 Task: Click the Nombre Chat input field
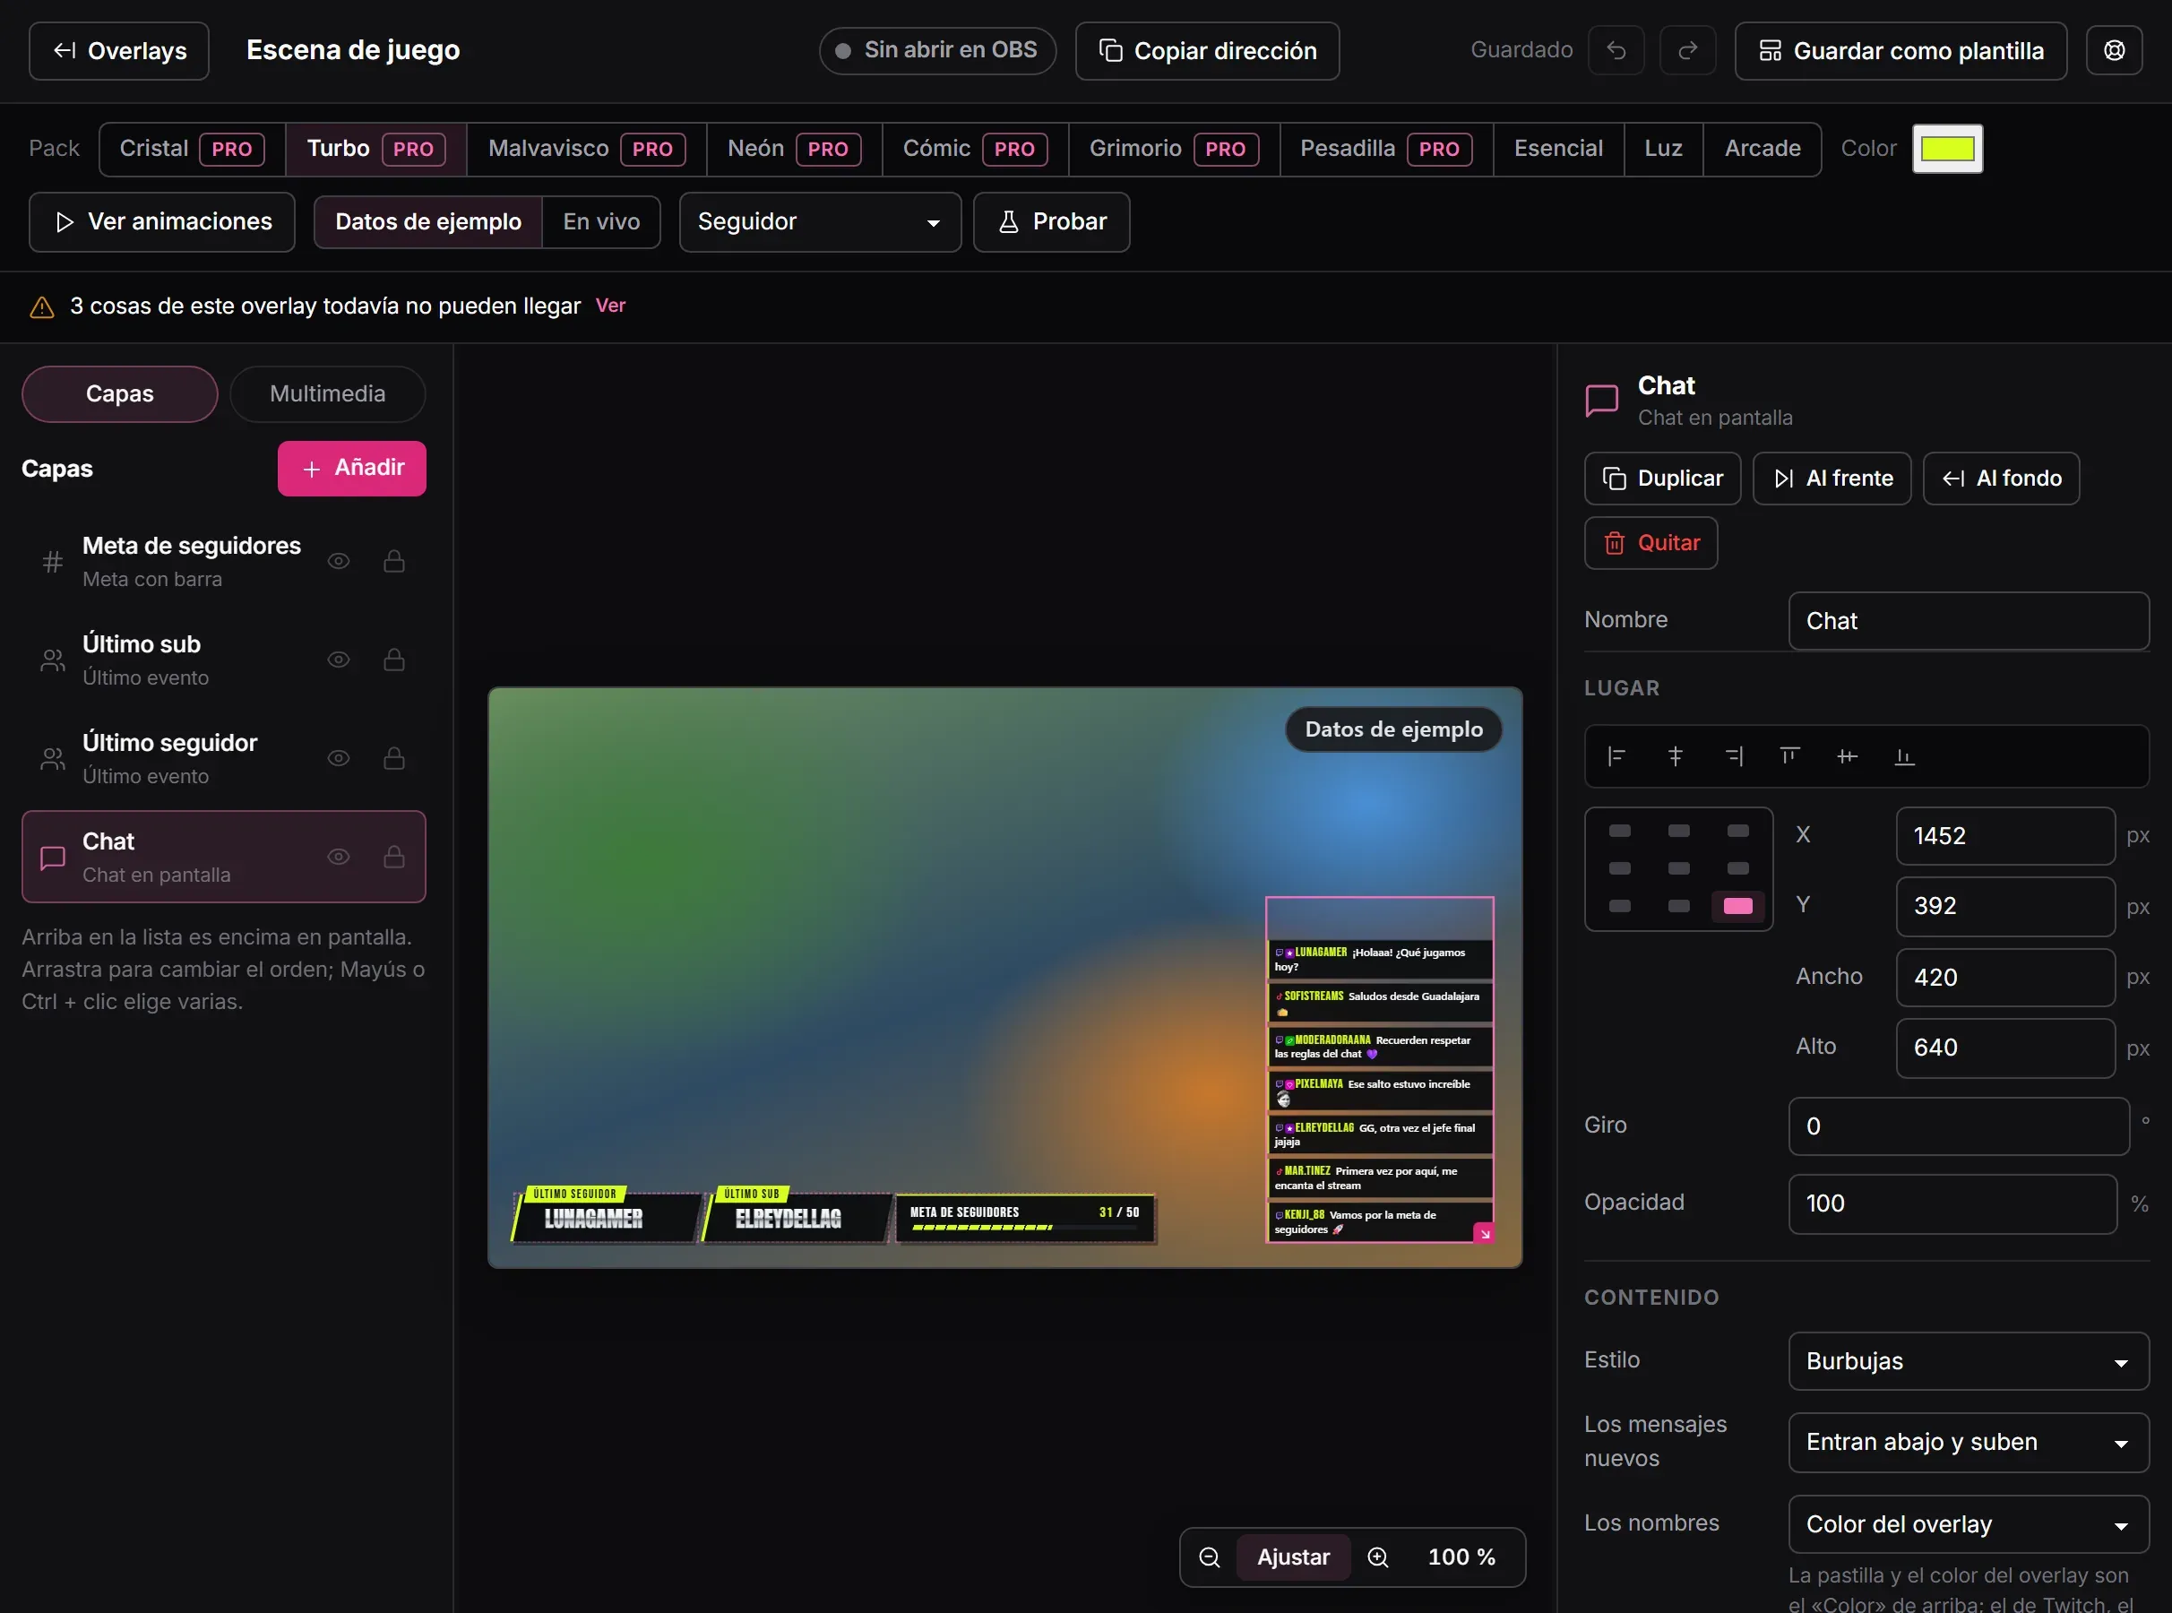point(1968,621)
